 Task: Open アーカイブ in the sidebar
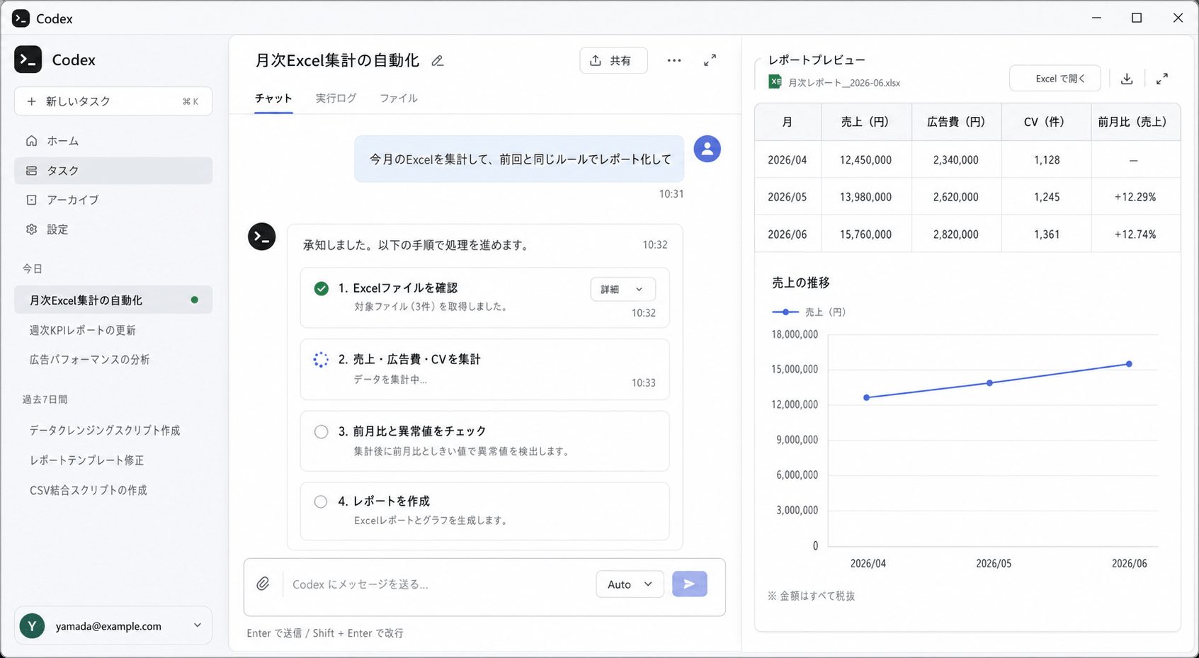tap(113, 200)
